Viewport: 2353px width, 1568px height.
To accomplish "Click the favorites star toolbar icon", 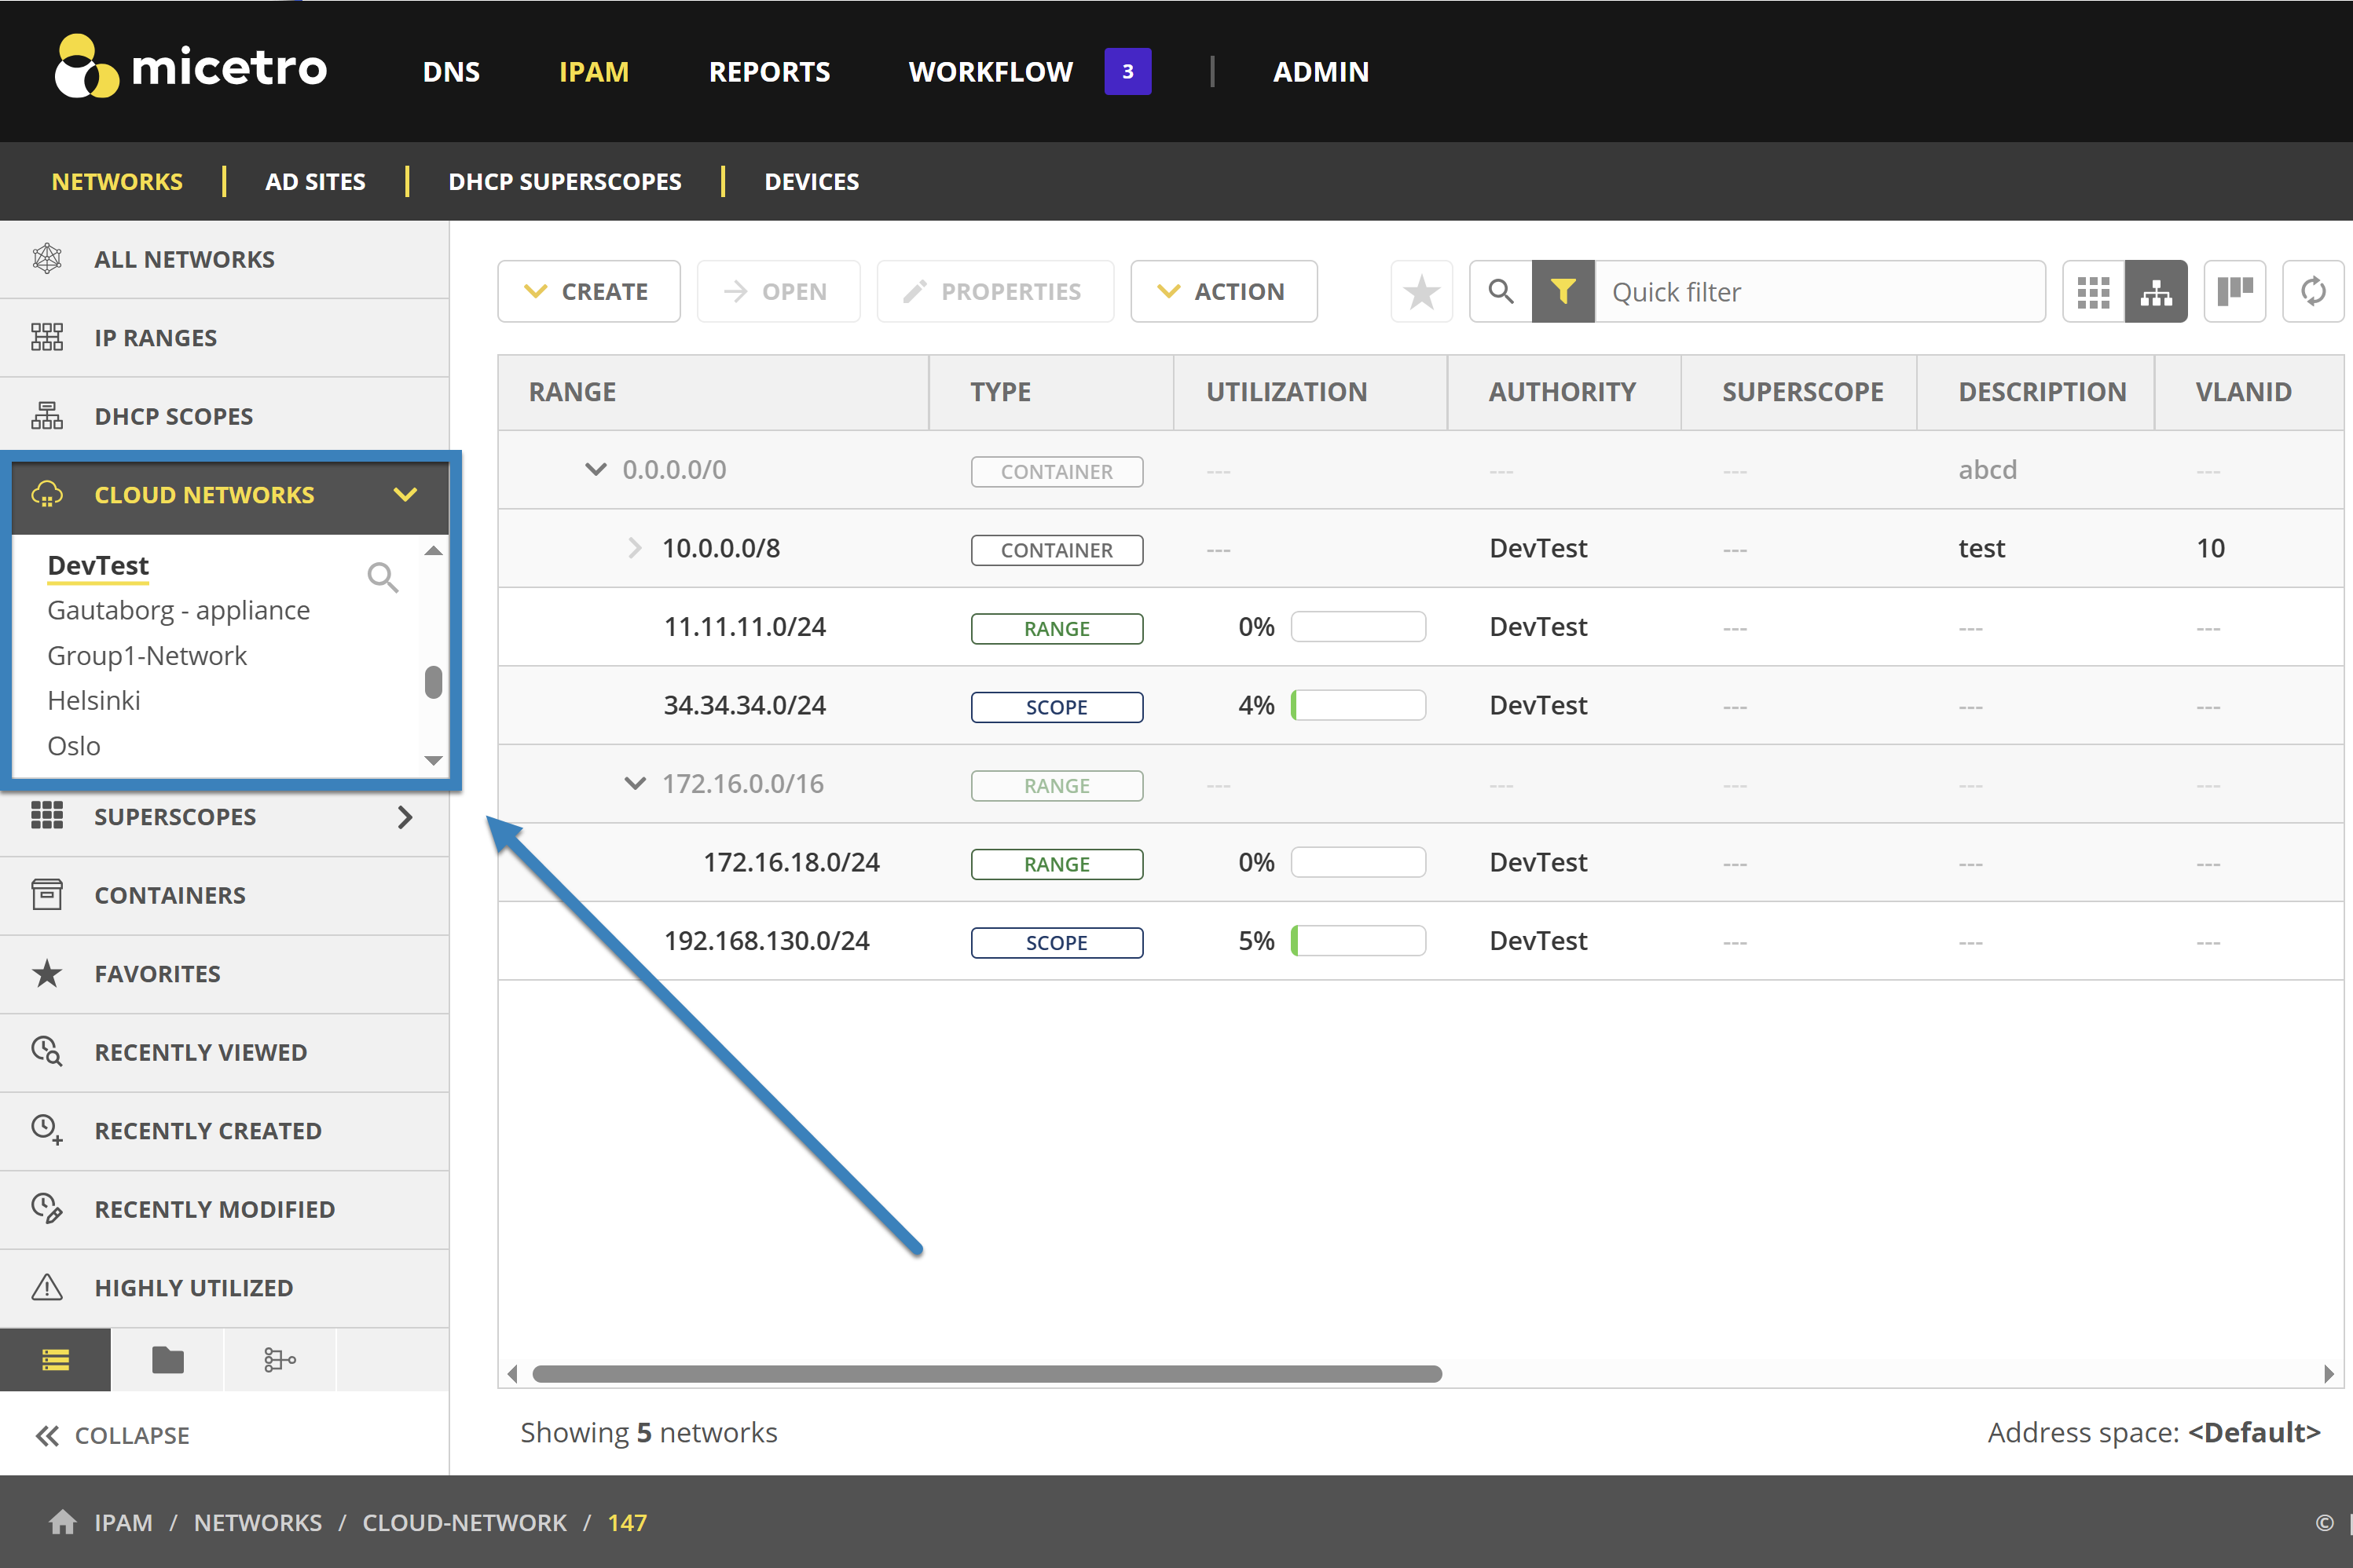I will (x=1420, y=292).
